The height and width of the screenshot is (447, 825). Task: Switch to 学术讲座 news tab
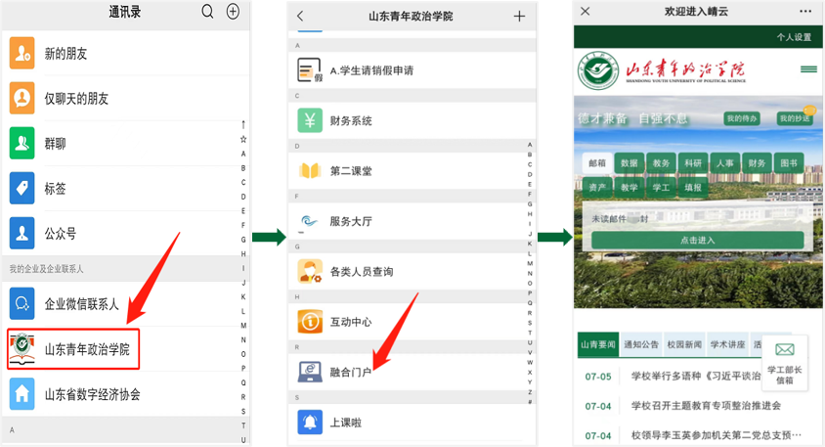(727, 345)
